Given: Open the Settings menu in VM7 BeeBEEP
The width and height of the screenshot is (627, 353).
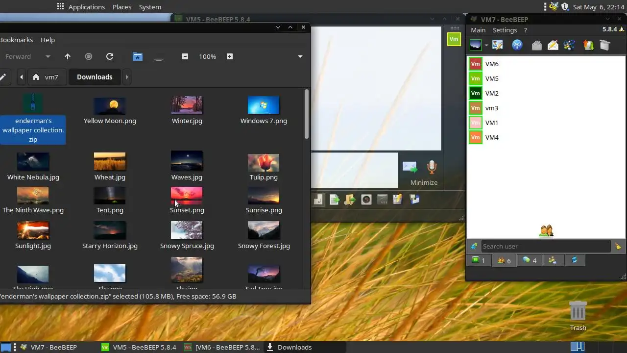Looking at the screenshot, I should coord(505,30).
